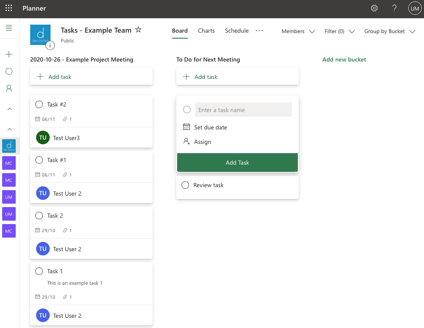Screen dimensions: 424x328
Task: Open the Filter (0) dropdown
Action: pos(339,31)
